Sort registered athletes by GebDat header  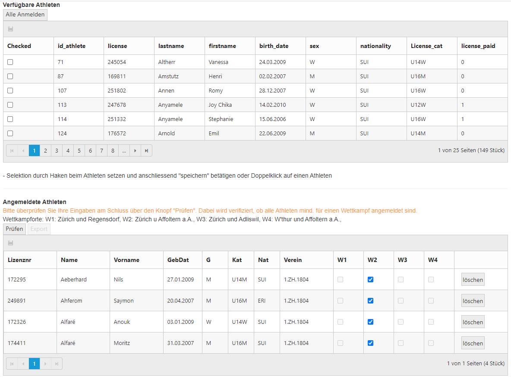(x=178, y=260)
